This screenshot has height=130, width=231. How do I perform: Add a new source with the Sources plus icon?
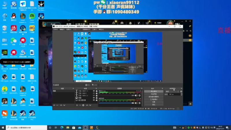coord(77,105)
